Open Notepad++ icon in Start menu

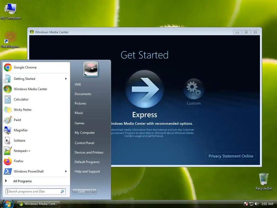pyautogui.click(x=8, y=151)
